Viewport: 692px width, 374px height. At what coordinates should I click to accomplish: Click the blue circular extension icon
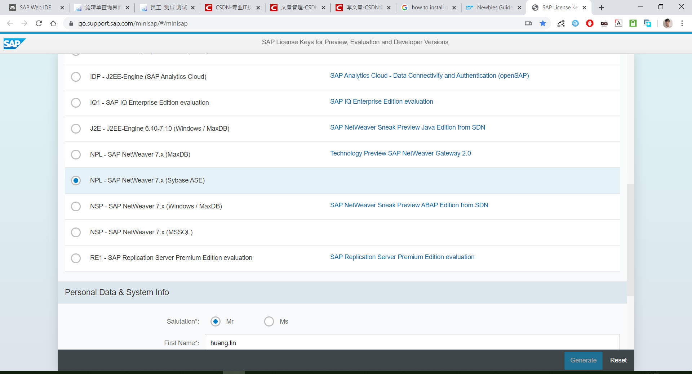575,23
